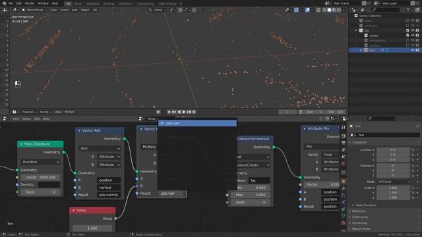The height and width of the screenshot is (237, 422).
Task: Switch to wireframe shading icon
Action: tap(324, 10)
